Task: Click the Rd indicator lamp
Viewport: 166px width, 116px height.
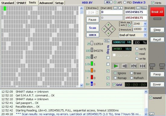Action: [x=152, y=65]
